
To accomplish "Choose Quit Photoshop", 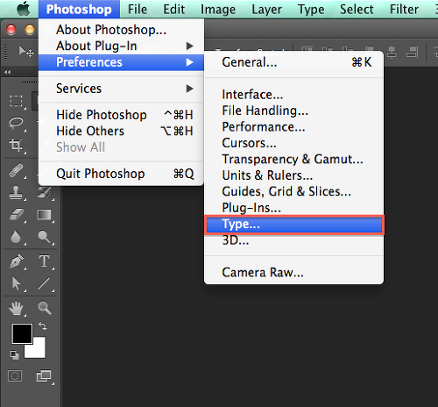I will [121, 174].
